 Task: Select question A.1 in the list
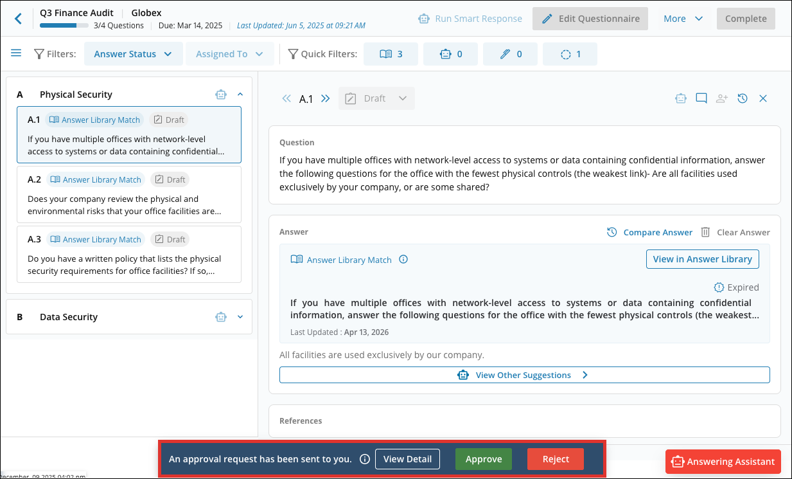(x=129, y=135)
